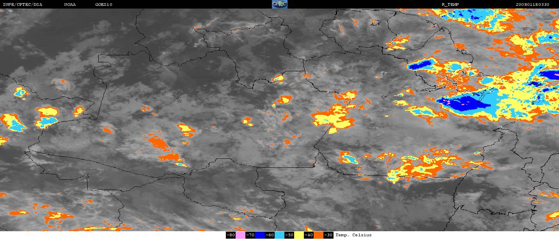Screen dimensions: 559x239
Task: Click the Temp. Celsius legend caption
Action: click(353, 235)
